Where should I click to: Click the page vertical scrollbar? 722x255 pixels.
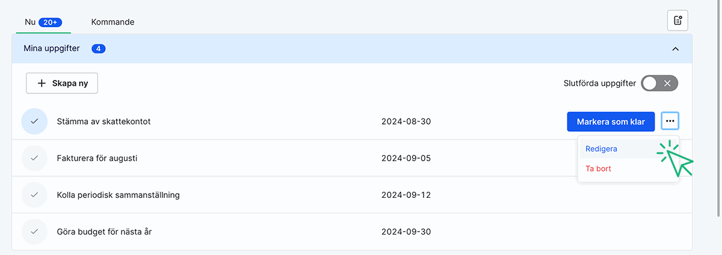[x=718, y=108]
